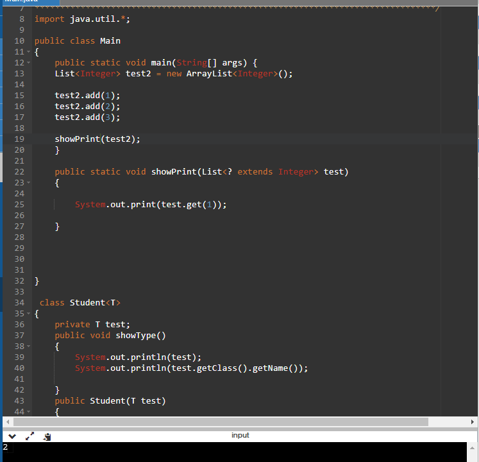The height and width of the screenshot is (462, 479).
Task: Click the 'public class Main' declaration
Action: pos(78,40)
